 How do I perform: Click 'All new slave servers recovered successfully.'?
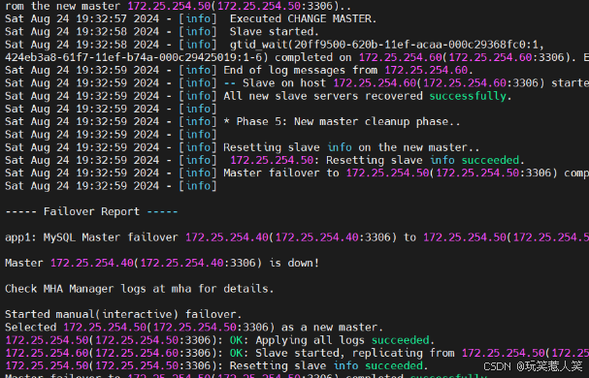pyautogui.click(x=368, y=96)
